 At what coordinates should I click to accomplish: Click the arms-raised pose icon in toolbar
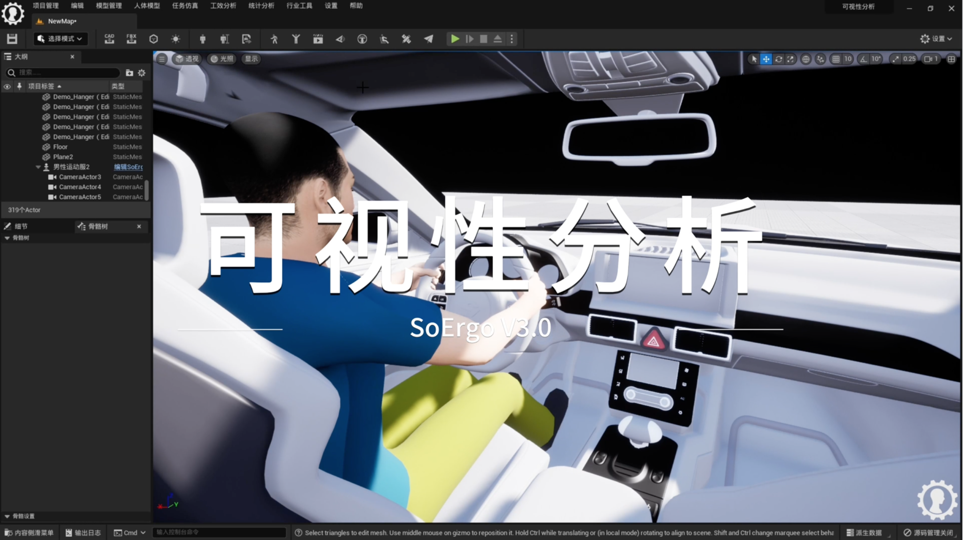coord(296,39)
